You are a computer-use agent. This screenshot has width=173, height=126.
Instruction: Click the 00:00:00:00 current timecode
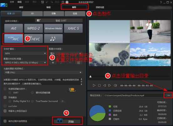128,85
